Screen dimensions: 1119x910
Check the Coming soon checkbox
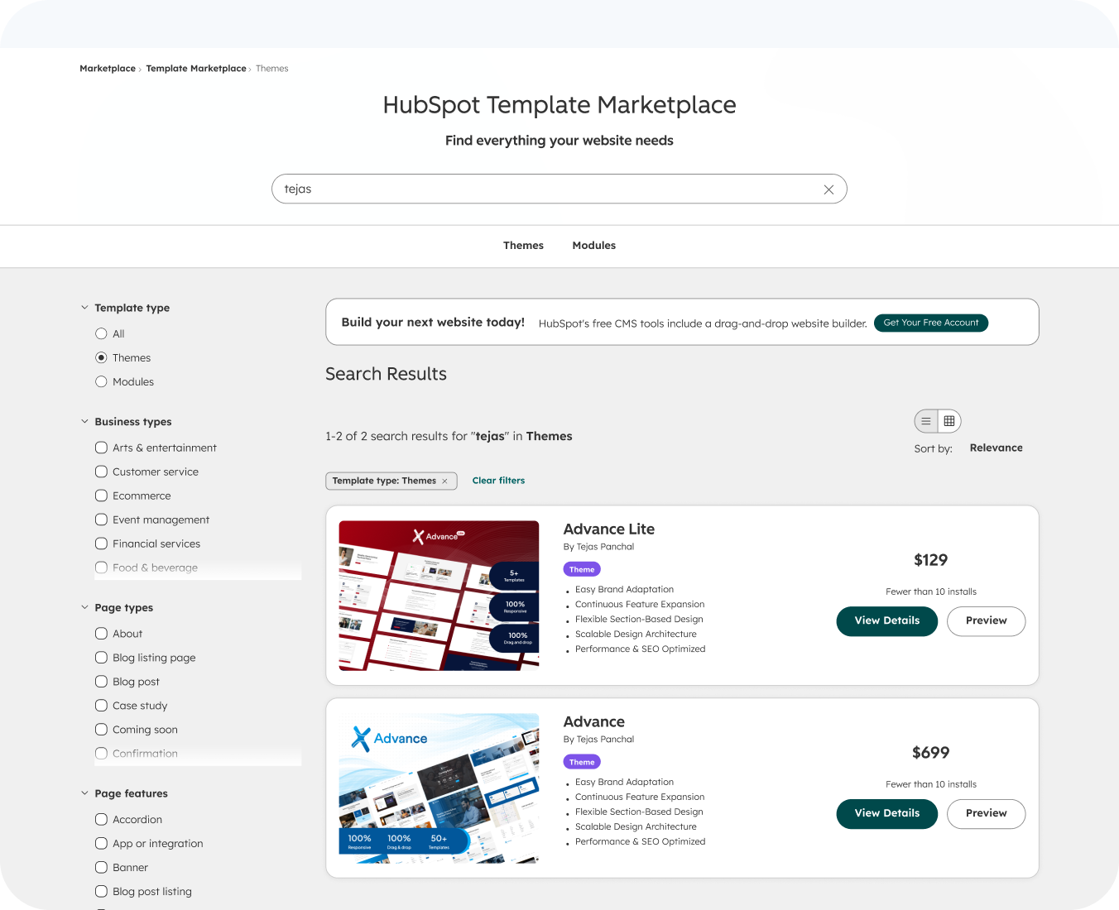pos(101,730)
